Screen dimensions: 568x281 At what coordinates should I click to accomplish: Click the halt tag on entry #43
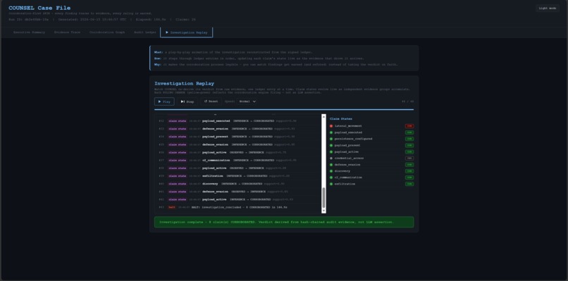pyautogui.click(x=172, y=207)
